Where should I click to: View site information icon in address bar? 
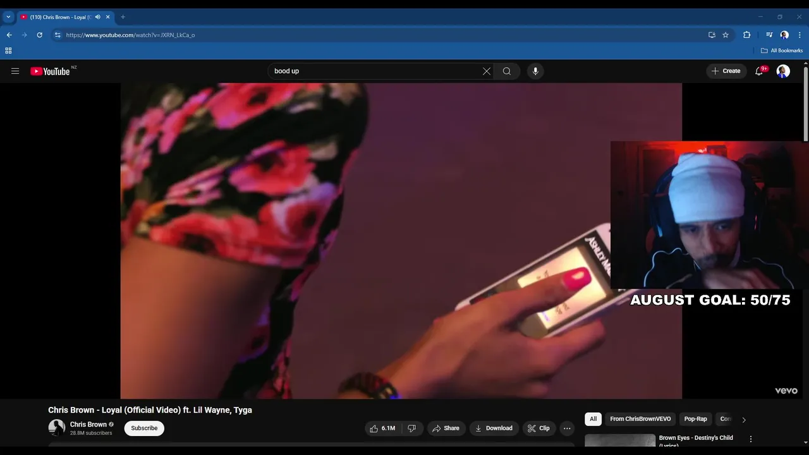coord(58,35)
